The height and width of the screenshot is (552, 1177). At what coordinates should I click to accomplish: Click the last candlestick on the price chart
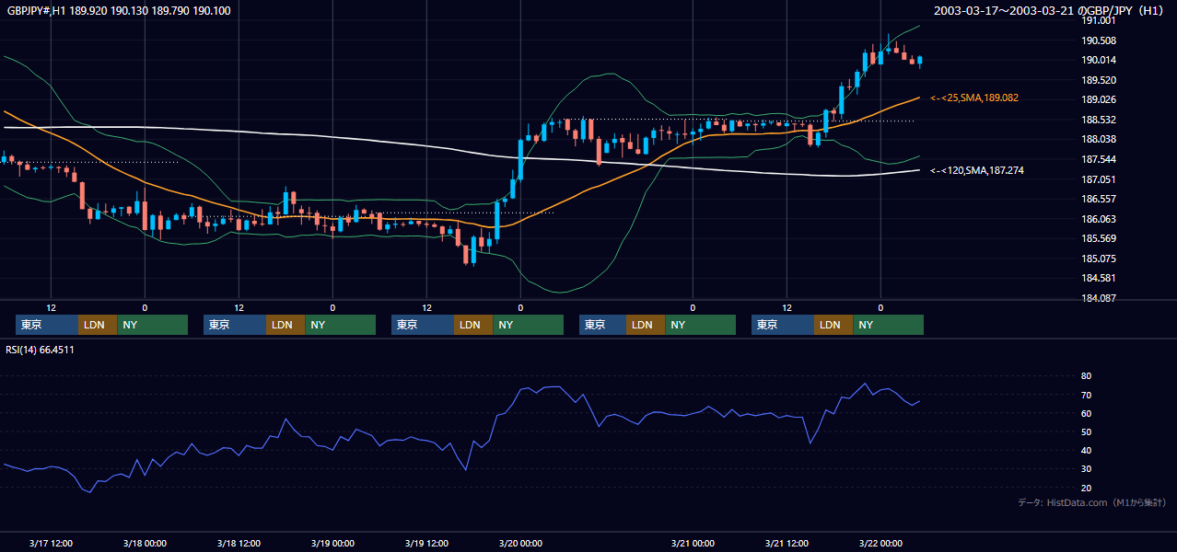pyautogui.click(x=920, y=61)
